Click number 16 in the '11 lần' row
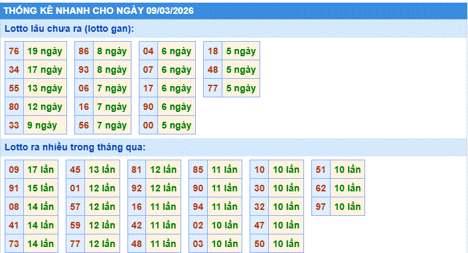The image size is (468, 253). click(x=137, y=207)
